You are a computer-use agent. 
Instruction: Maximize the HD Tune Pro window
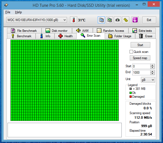coord(144,4)
